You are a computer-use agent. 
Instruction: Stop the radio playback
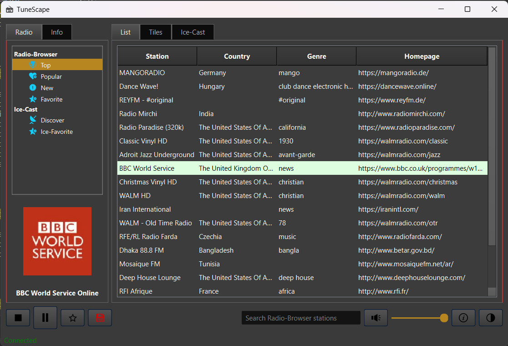[x=18, y=318]
